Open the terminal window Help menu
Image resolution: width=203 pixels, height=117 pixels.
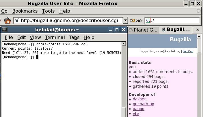point(89,37)
